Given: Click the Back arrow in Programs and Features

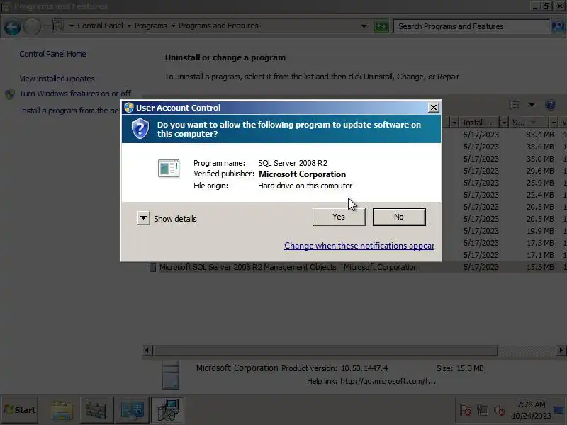Looking at the screenshot, I should click(12, 26).
